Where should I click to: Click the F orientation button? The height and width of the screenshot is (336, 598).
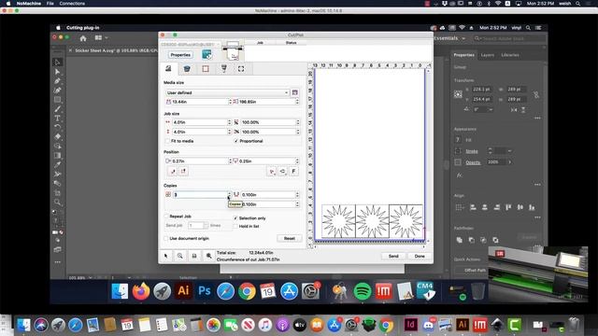(x=293, y=172)
